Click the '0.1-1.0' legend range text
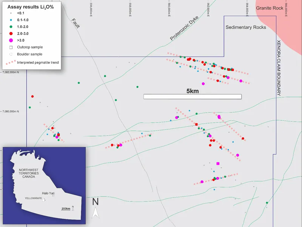Screen dimensions: 302x227 (x=23, y=20)
